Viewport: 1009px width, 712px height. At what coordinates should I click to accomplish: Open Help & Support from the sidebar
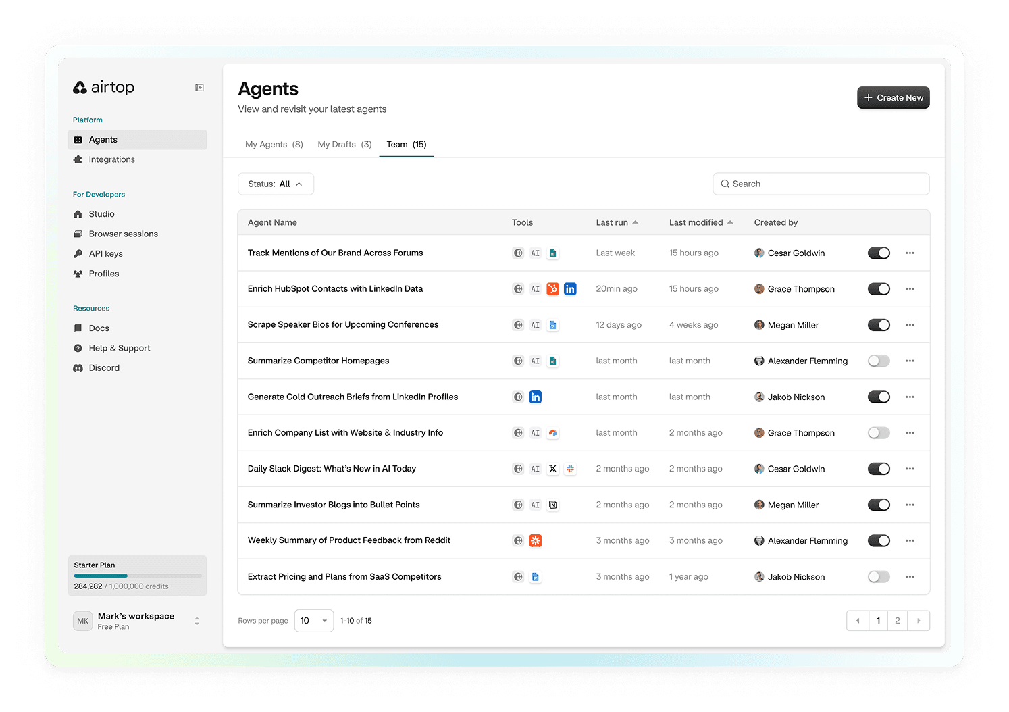click(119, 348)
